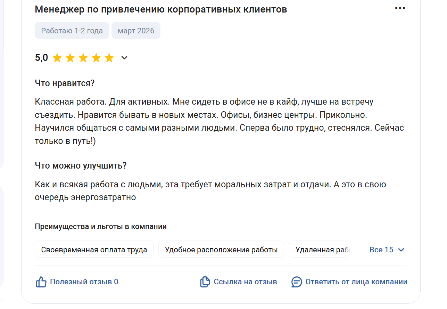Click the third rating star
447x309 pixels.
point(83,58)
